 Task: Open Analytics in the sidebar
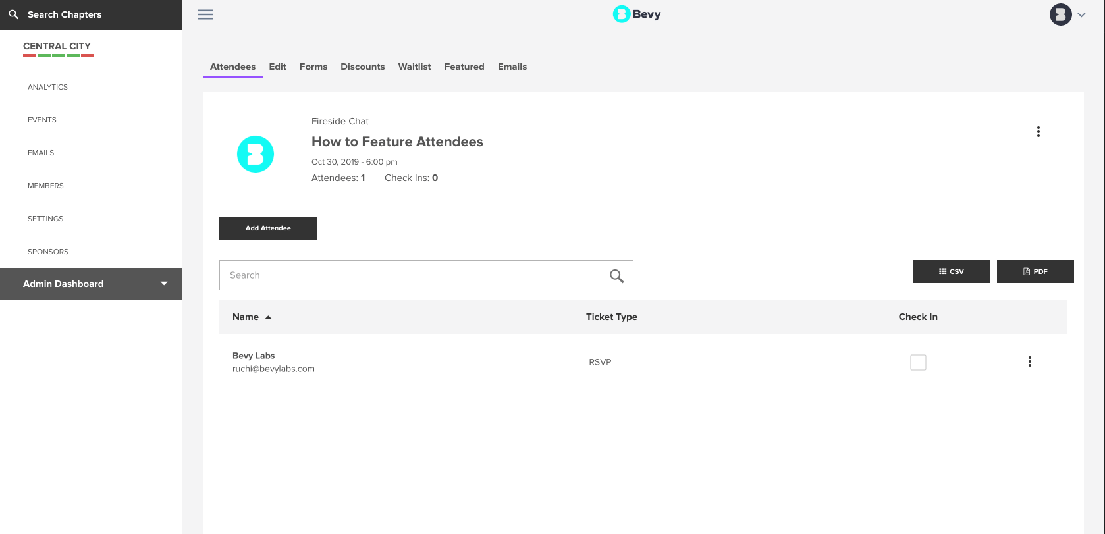(47, 87)
